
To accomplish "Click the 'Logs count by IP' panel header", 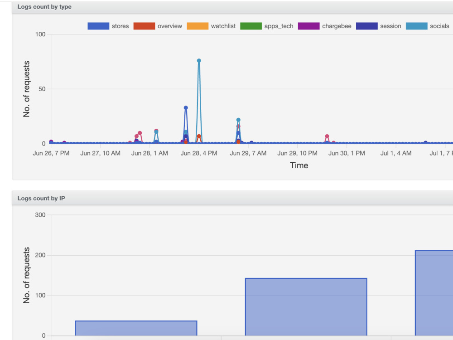I will pyautogui.click(x=232, y=199).
